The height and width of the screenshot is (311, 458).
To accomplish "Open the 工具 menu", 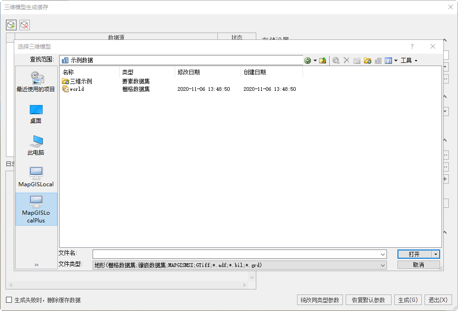I will pyautogui.click(x=408, y=61).
